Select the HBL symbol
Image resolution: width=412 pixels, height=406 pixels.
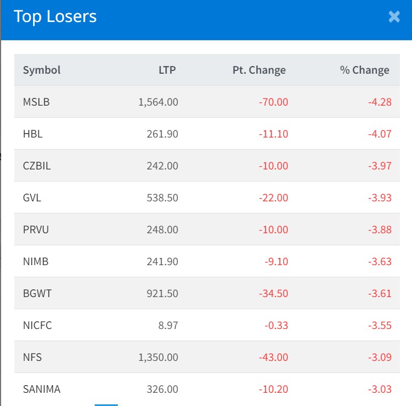(x=32, y=134)
